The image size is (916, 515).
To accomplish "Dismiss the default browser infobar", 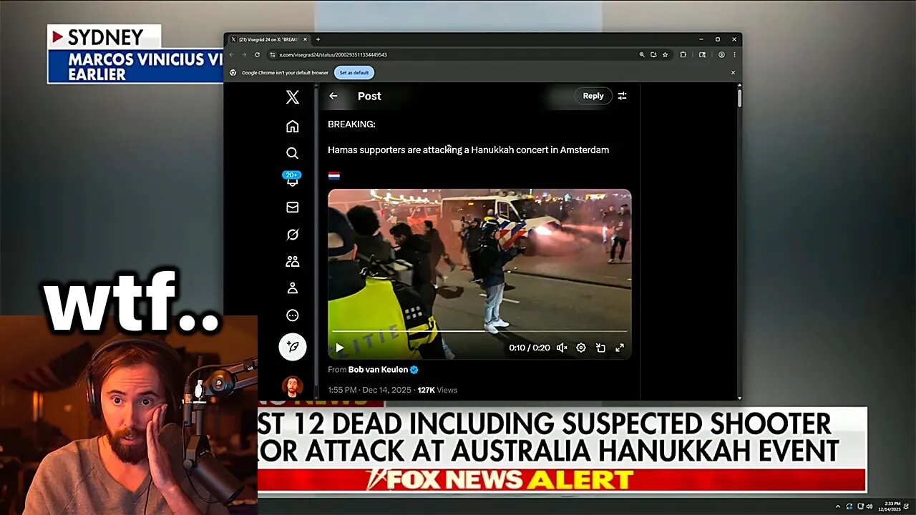I will click(x=733, y=72).
